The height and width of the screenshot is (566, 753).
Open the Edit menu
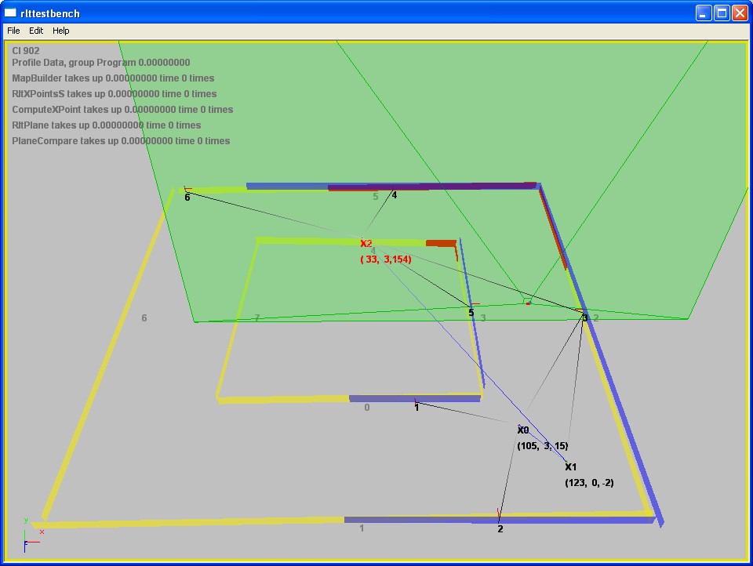pyautogui.click(x=36, y=31)
